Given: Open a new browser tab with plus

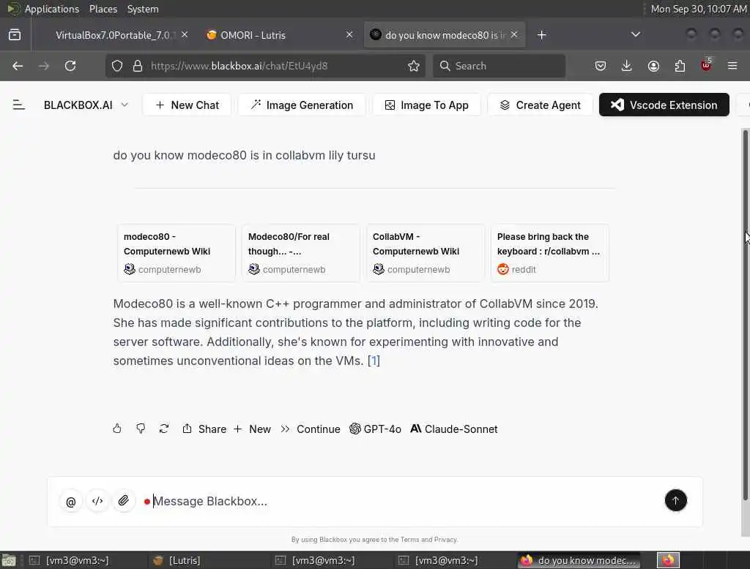Looking at the screenshot, I should 541,35.
